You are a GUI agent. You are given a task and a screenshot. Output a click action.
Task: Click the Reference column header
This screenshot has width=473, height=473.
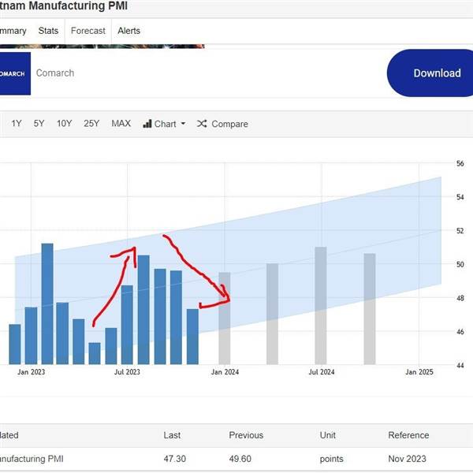click(408, 435)
